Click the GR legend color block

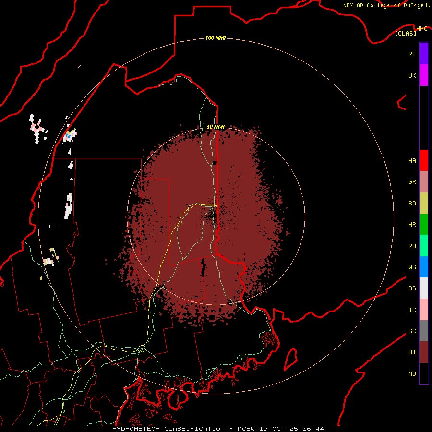(x=424, y=182)
